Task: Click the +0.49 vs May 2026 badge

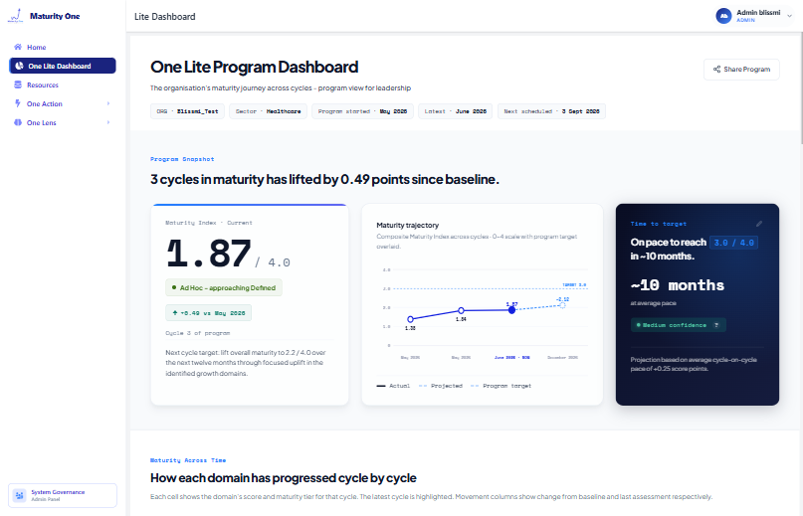Action: [208, 313]
